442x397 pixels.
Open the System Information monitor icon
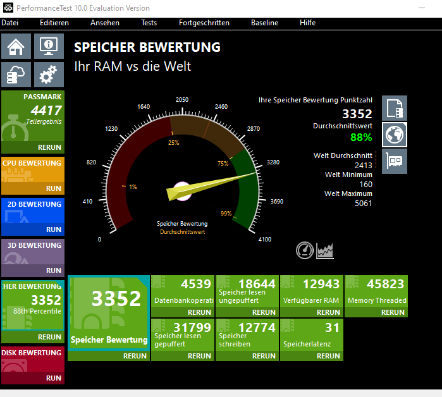[49, 46]
